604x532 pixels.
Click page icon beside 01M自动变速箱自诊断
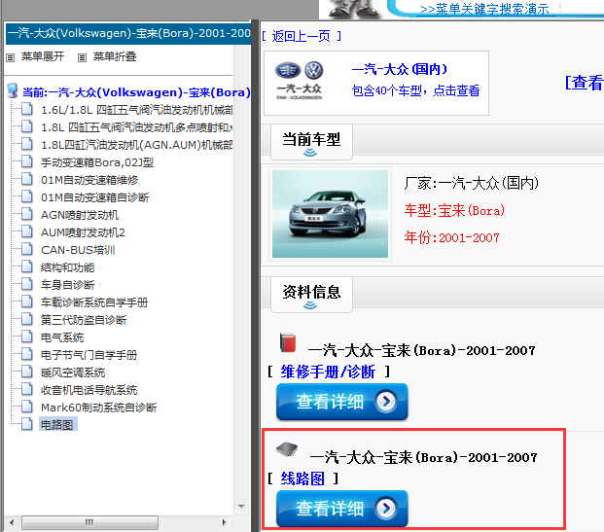[x=27, y=196]
